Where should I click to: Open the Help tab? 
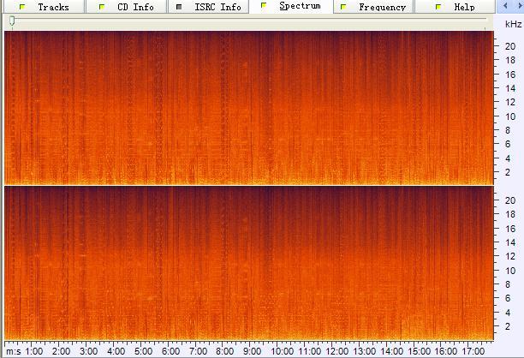point(456,7)
